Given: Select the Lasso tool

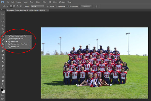Looking at the screenshot, I should [x=3, y=21].
